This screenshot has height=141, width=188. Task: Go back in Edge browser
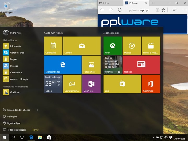102,10
